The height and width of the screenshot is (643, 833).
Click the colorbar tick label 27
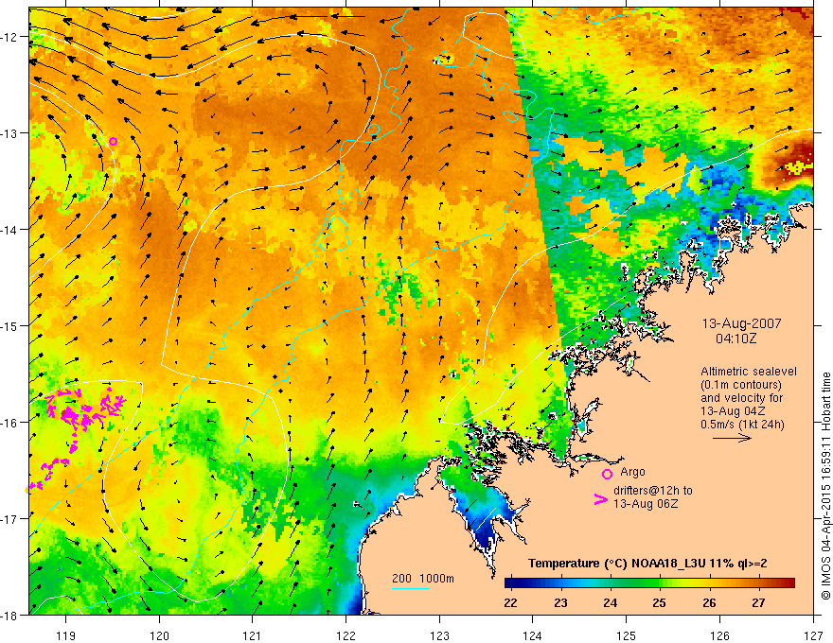pos(758,602)
